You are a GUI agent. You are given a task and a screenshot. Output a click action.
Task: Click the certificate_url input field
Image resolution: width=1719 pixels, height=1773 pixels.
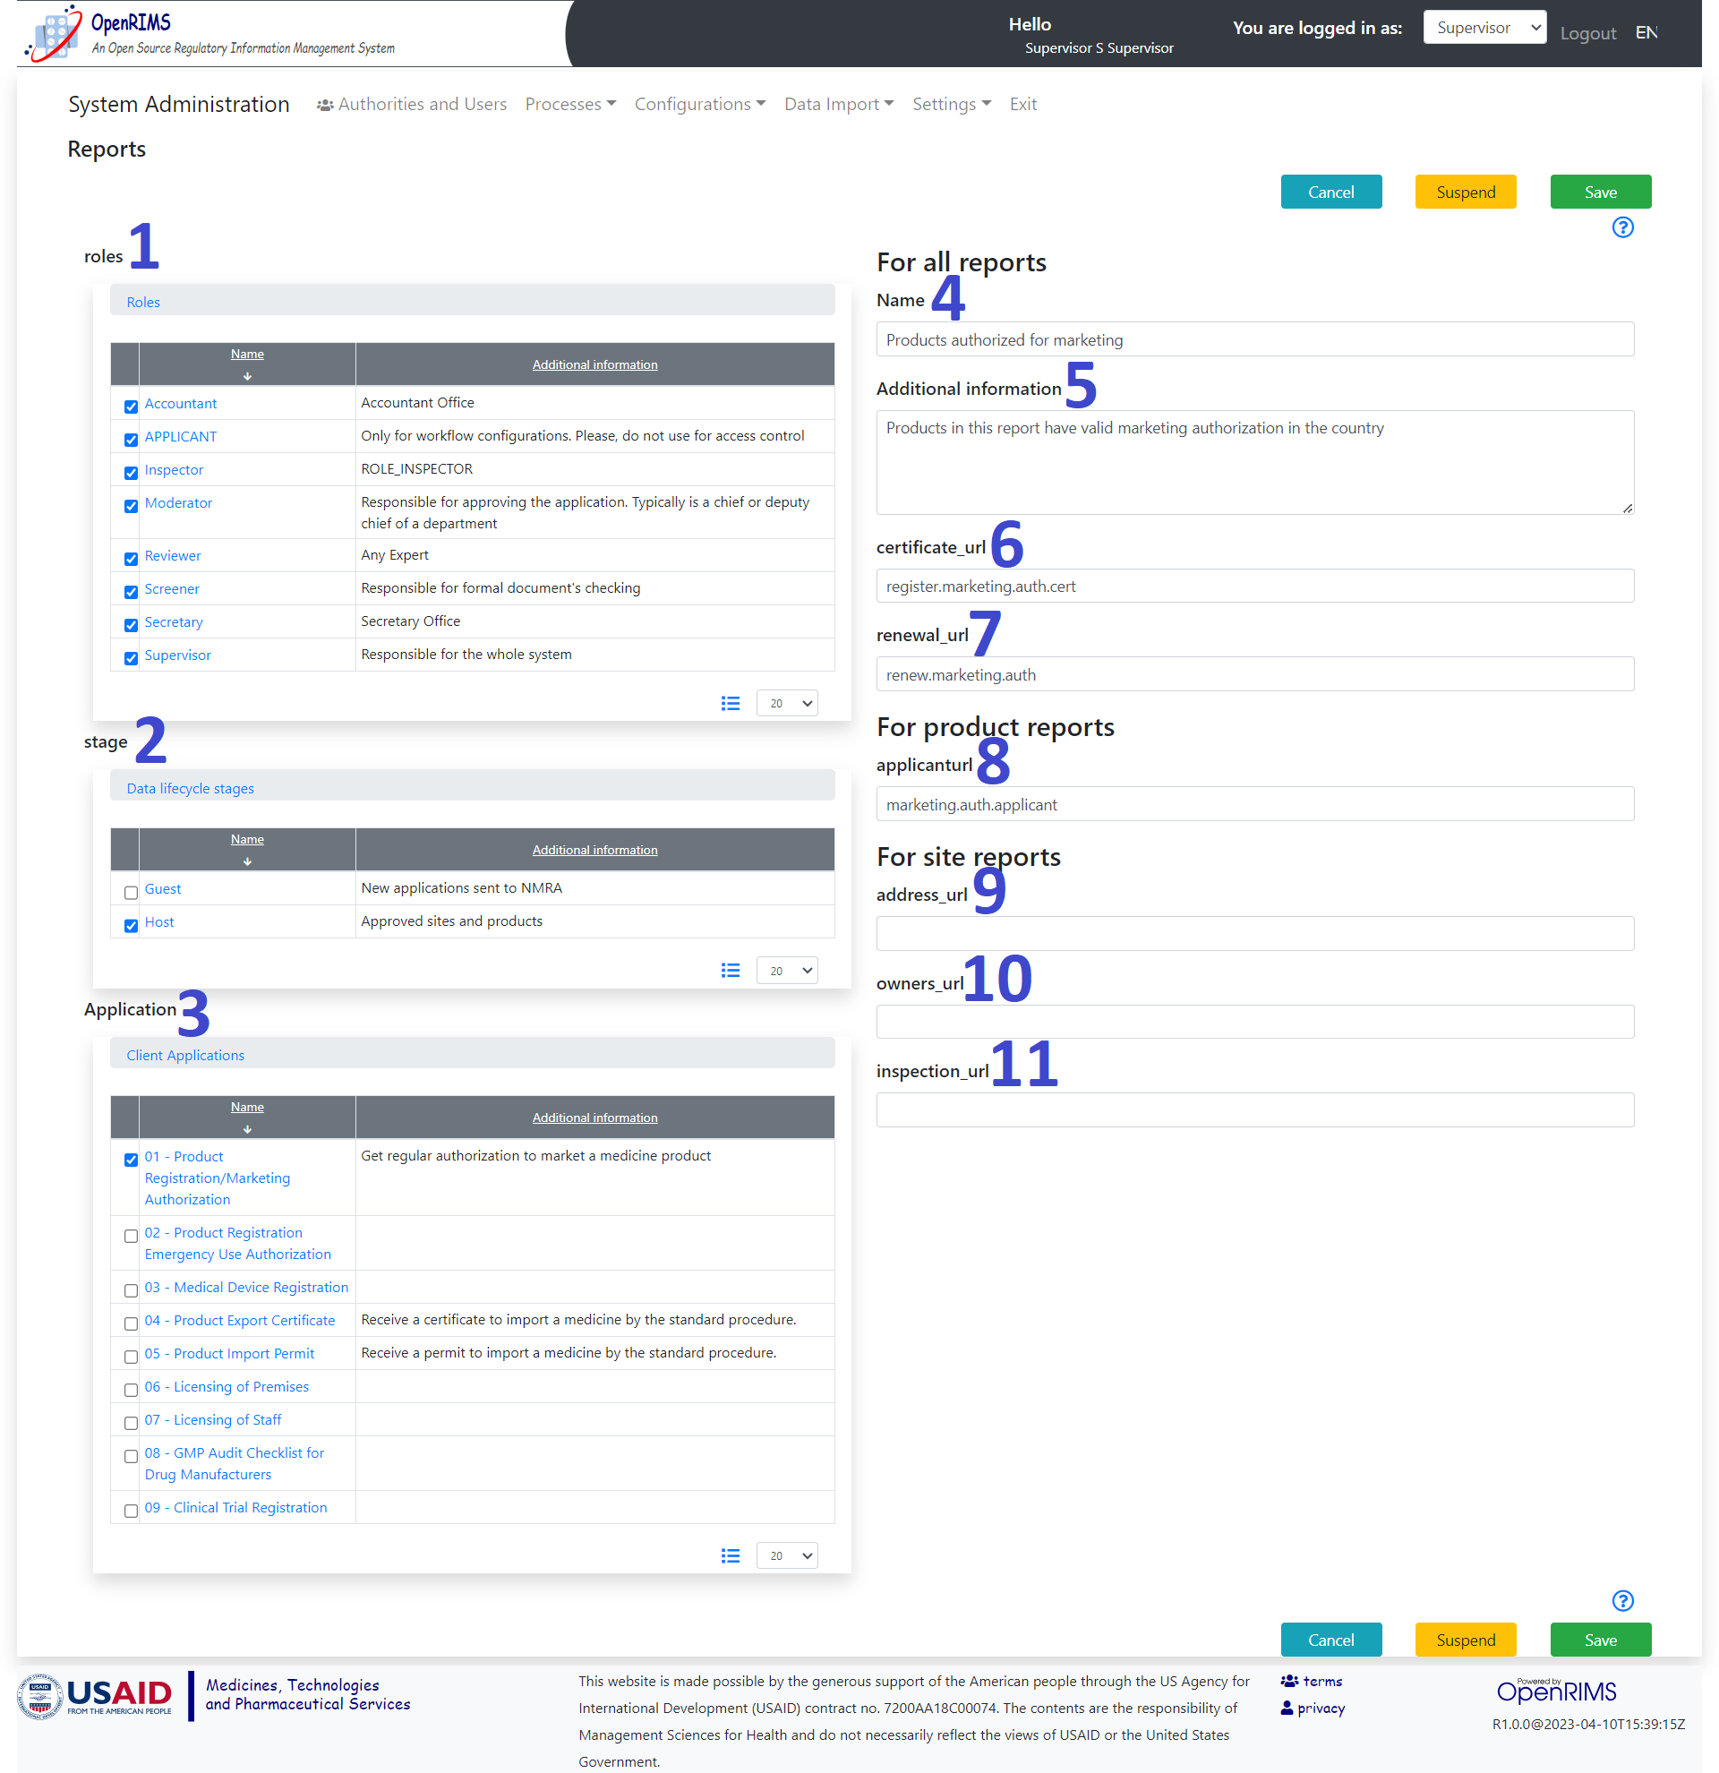click(x=1254, y=587)
